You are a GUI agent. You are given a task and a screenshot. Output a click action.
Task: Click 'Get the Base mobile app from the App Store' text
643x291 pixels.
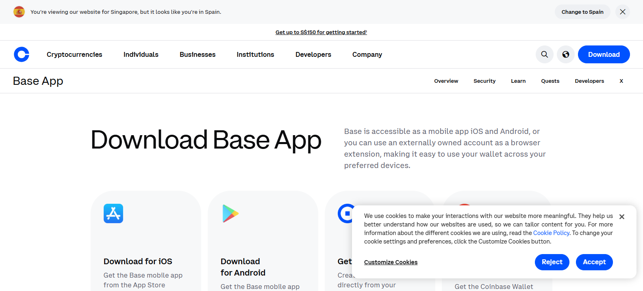point(143,280)
